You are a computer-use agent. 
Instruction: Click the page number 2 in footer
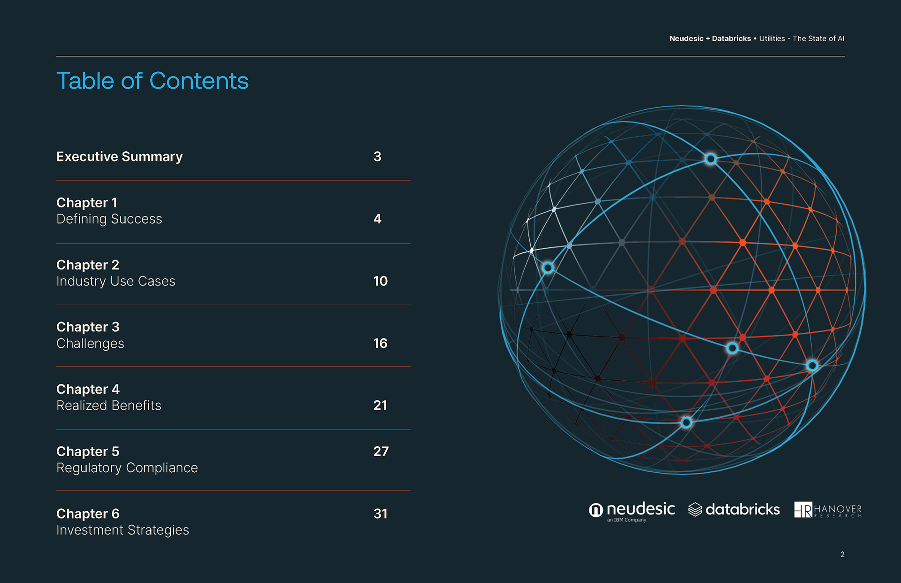point(842,554)
